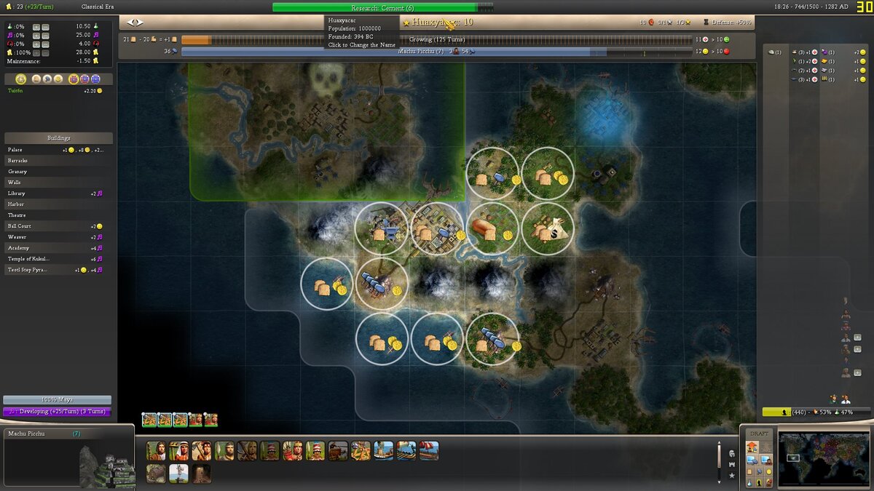The height and width of the screenshot is (491, 874).
Task: Select last garrisoned unit icon on map
Action: pyautogui.click(x=210, y=420)
